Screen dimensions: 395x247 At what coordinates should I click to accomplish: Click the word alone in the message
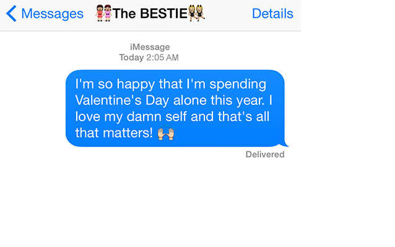point(190,100)
